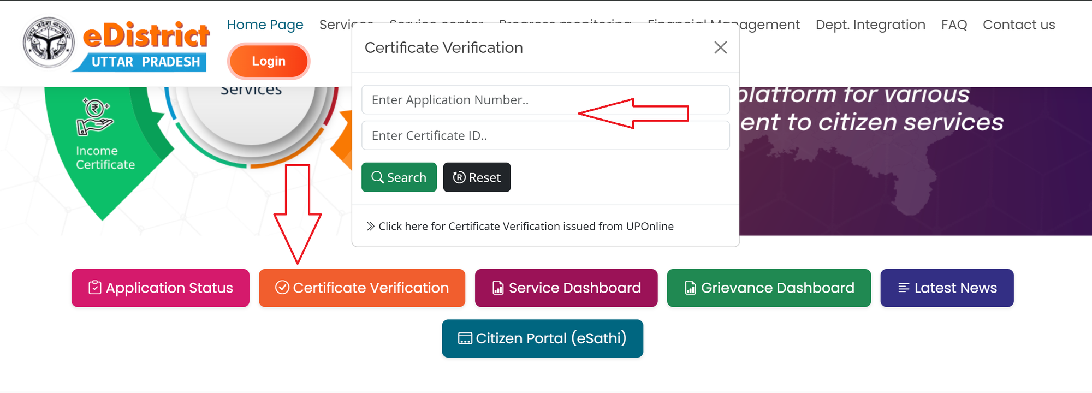Click the lines icon on Latest News
The image size is (1092, 393).
904,288
